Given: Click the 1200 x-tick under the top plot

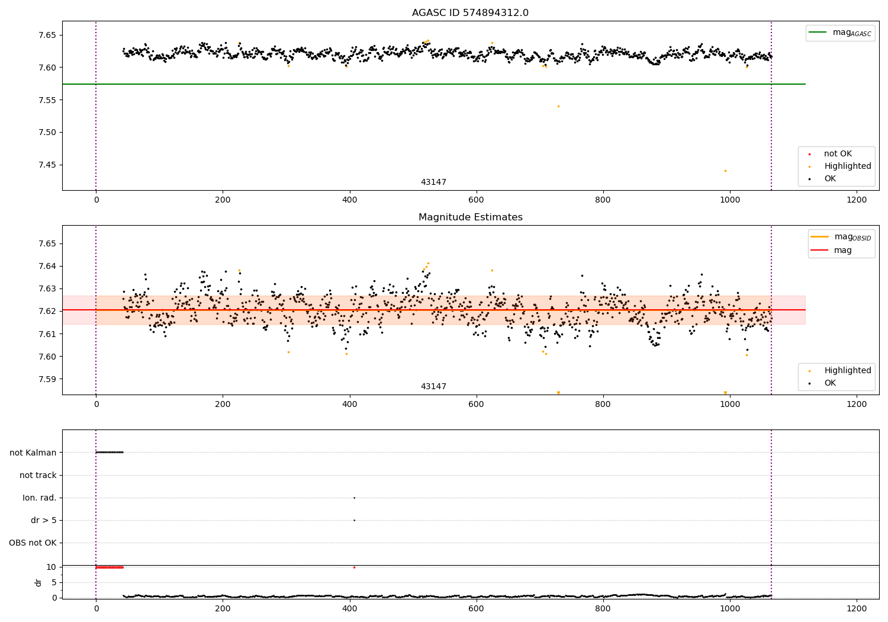Looking at the screenshot, I should point(857,200).
